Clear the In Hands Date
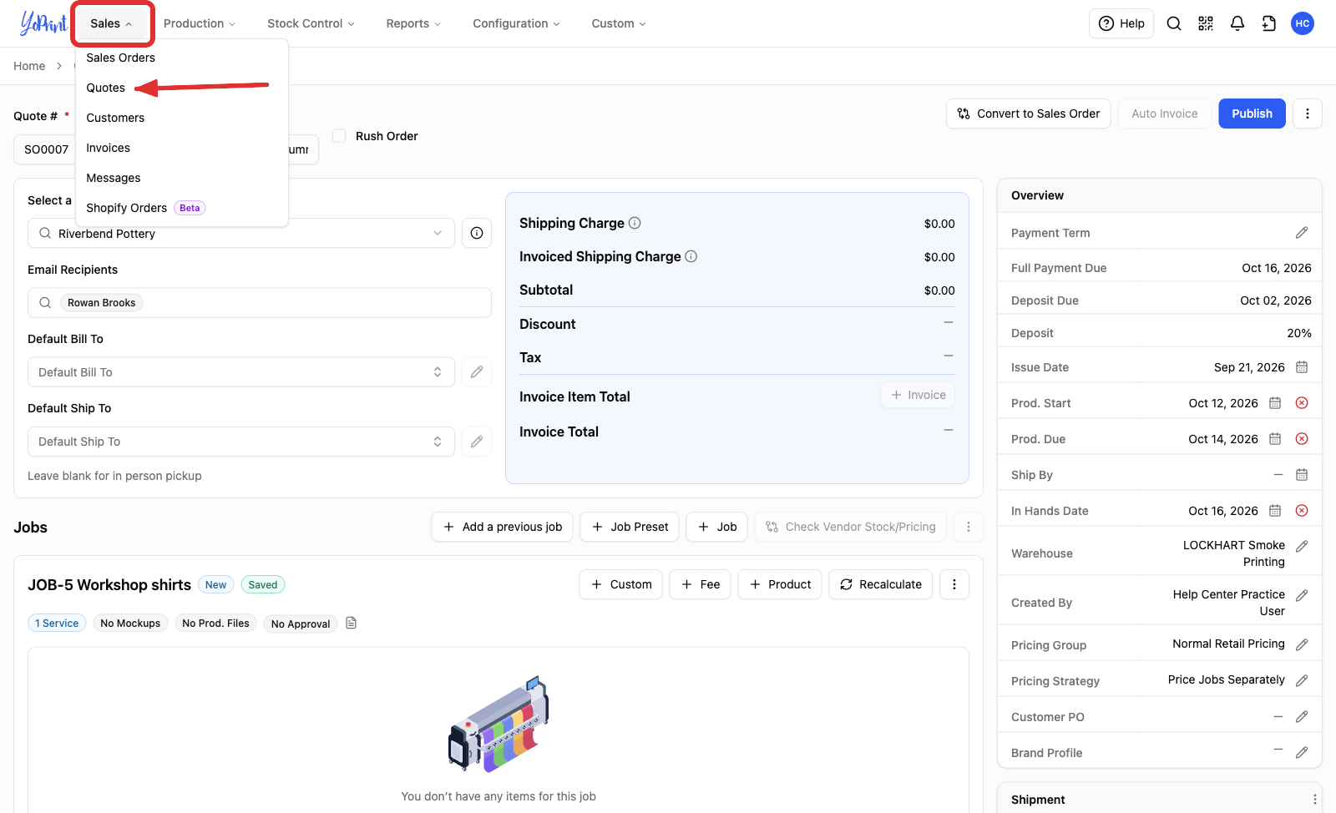The image size is (1336, 813). tap(1302, 511)
